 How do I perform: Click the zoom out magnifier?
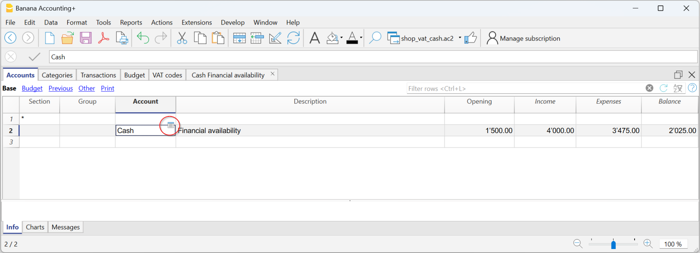(578, 244)
